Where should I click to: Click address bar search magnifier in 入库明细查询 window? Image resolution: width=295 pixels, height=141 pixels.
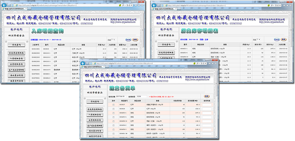tap(123, 5)
